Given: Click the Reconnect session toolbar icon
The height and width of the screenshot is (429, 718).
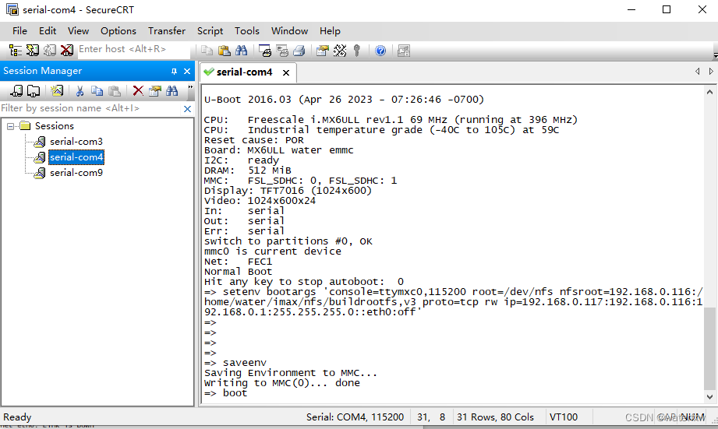Looking at the screenshot, I should (50, 51).
